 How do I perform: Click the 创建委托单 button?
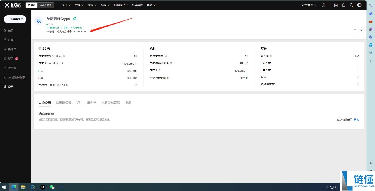[15, 19]
